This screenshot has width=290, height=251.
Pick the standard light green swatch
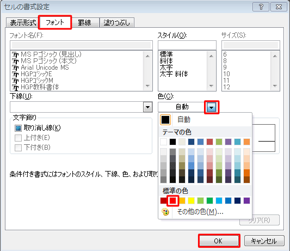[200, 201]
